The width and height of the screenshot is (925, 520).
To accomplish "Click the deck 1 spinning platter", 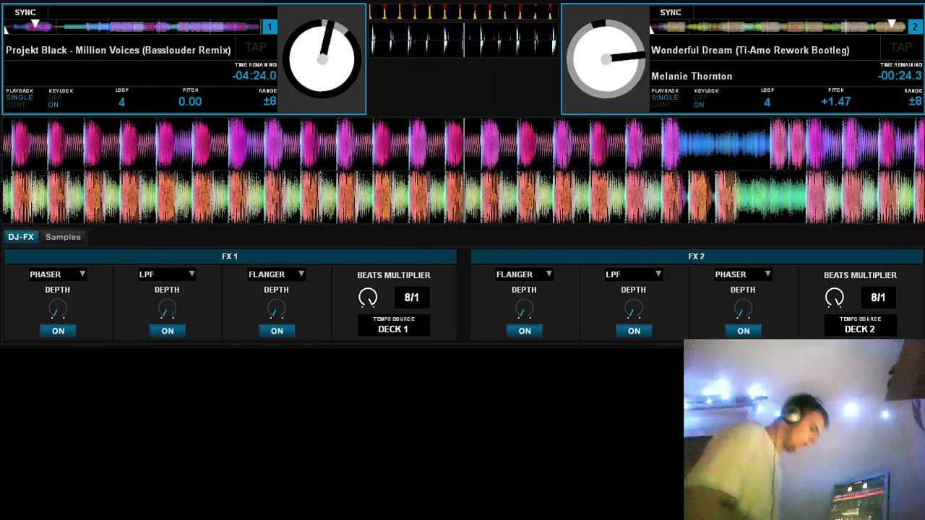I will [322, 58].
